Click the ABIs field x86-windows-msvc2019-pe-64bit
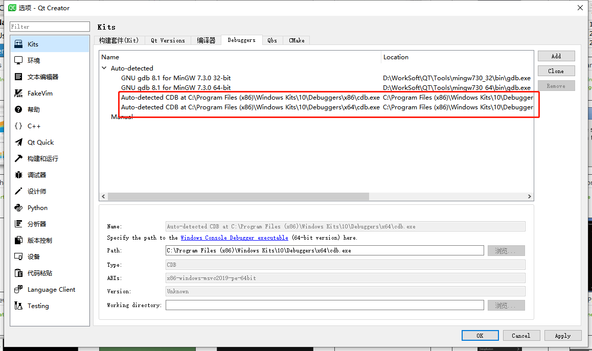592x351 pixels. click(346, 278)
